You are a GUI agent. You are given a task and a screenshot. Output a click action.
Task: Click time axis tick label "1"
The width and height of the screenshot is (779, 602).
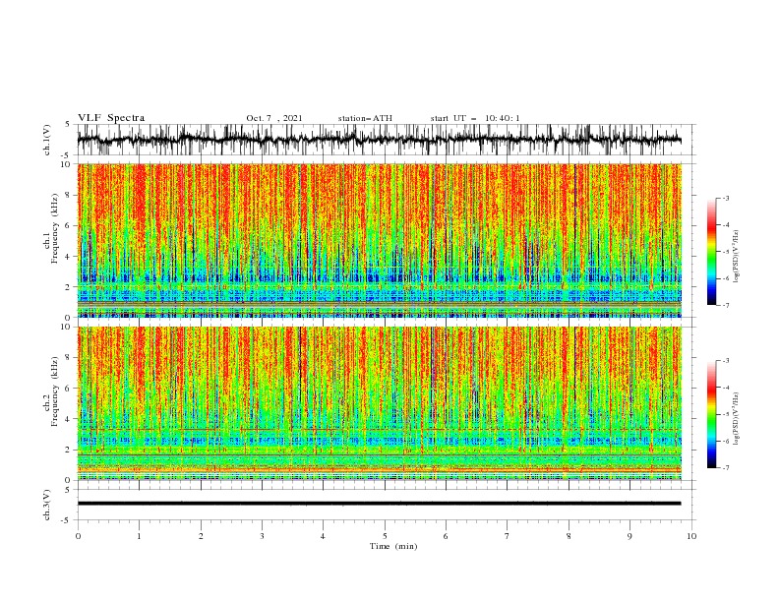pyautogui.click(x=140, y=536)
